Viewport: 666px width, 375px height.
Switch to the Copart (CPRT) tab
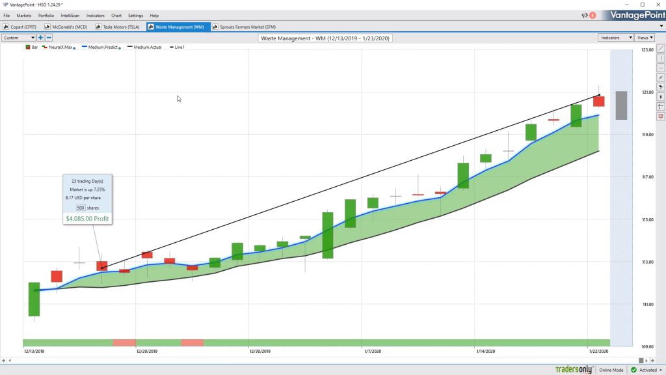[x=20, y=27]
